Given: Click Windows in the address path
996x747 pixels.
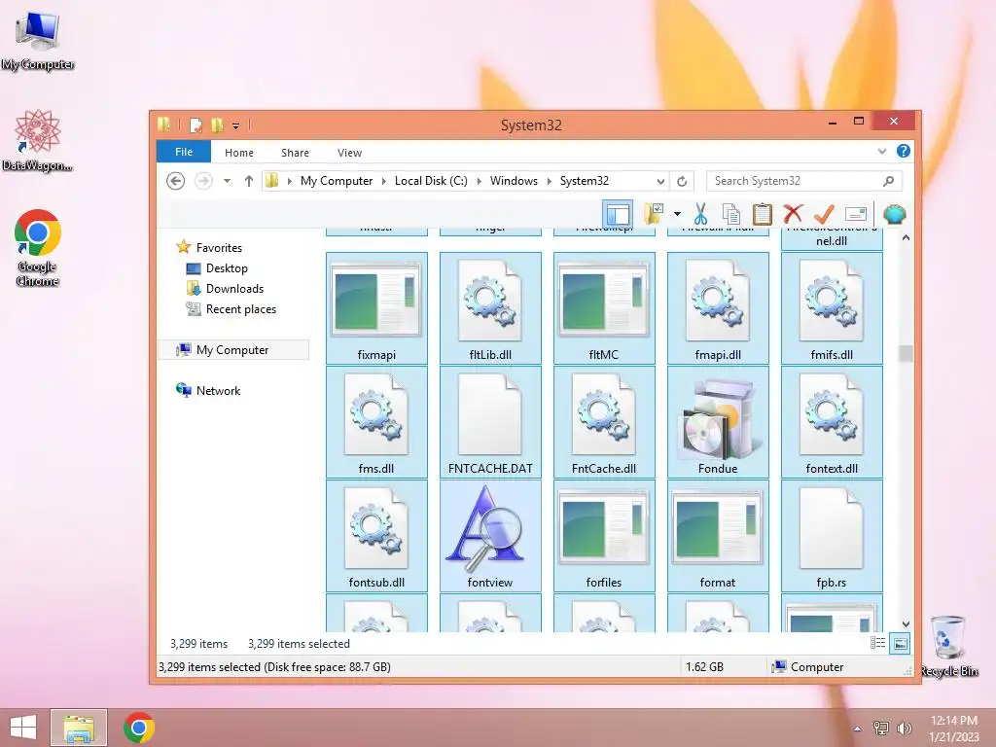Looking at the screenshot, I should [x=514, y=181].
